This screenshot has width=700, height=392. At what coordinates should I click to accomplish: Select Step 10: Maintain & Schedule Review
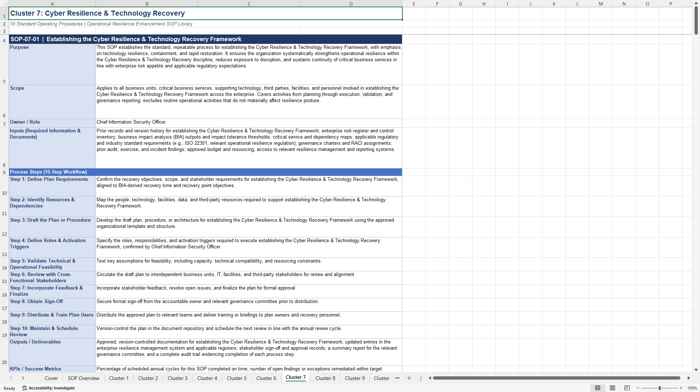[x=52, y=332]
